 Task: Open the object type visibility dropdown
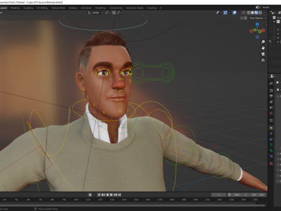(x=219, y=13)
